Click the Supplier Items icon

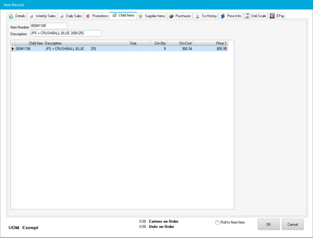coord(140,16)
